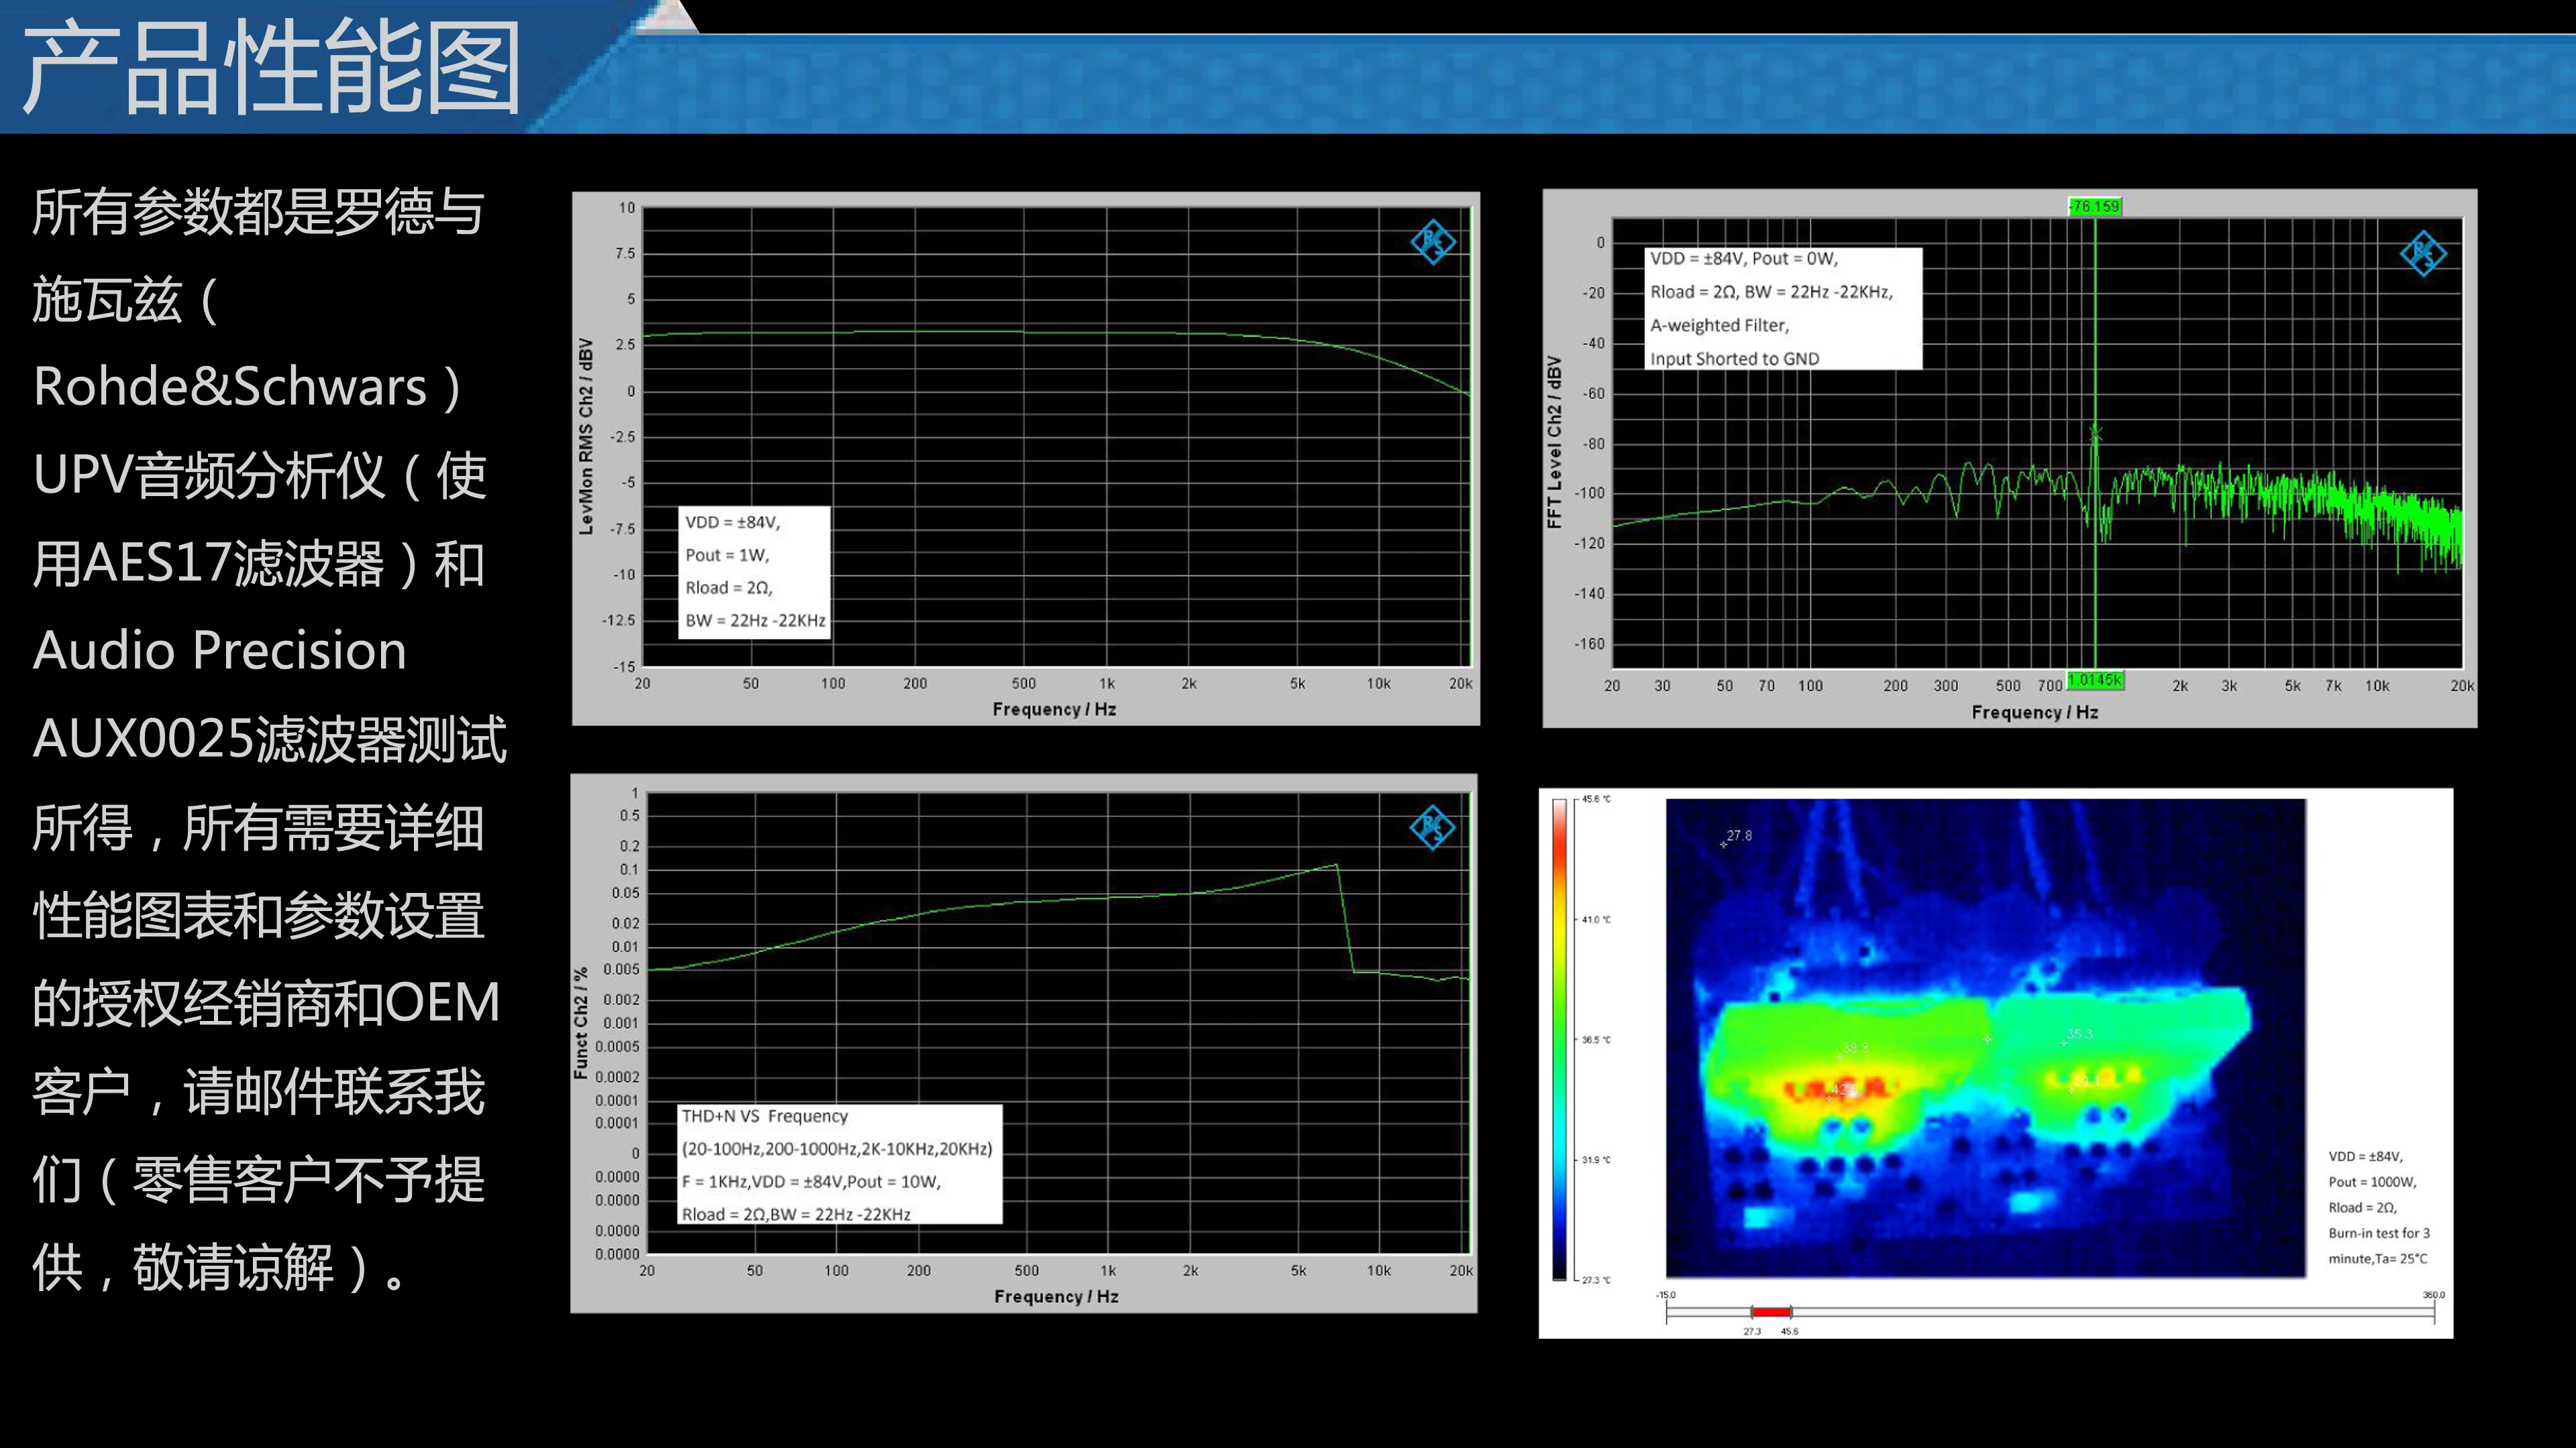
Task: Click the R&S logo in THD+N chart
Action: (x=1432, y=827)
